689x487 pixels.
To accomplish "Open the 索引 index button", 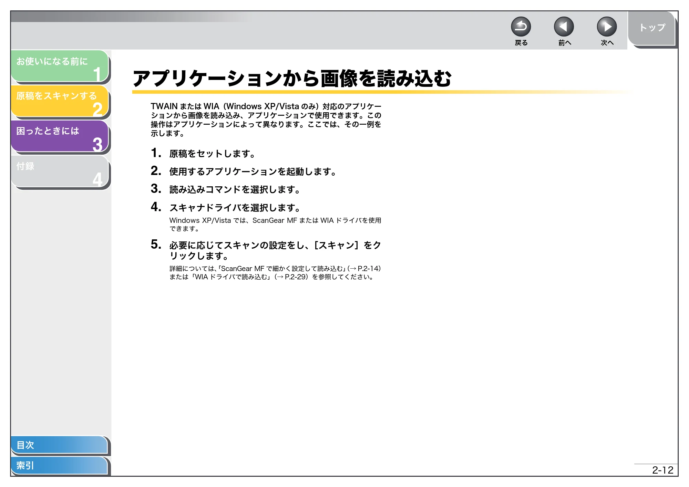I will click(x=59, y=465).
